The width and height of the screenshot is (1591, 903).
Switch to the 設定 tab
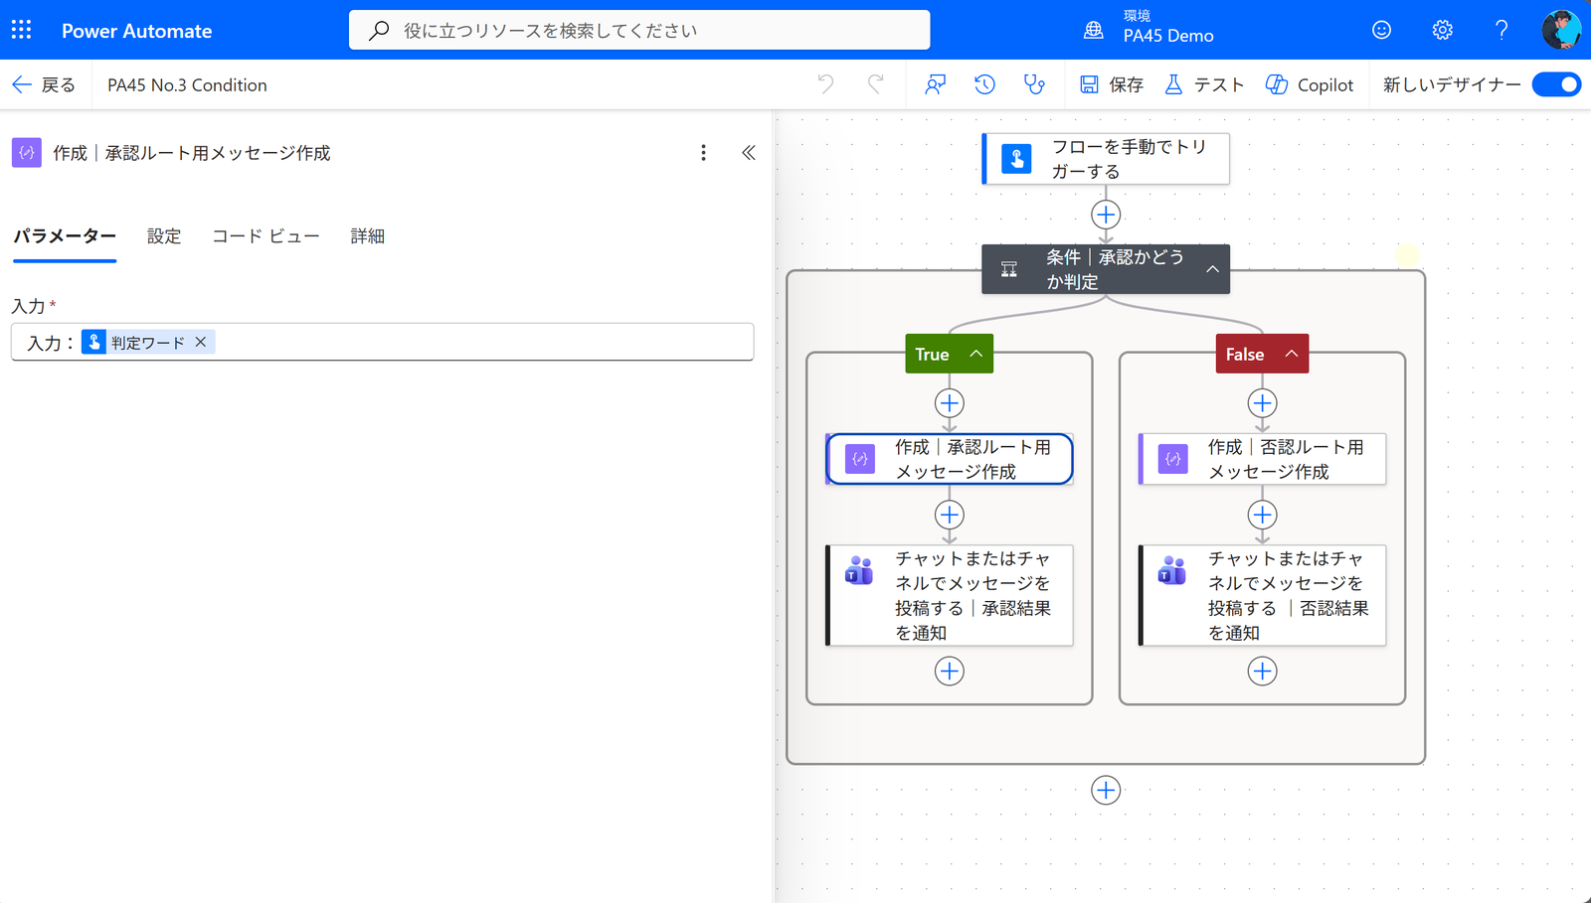tap(164, 235)
